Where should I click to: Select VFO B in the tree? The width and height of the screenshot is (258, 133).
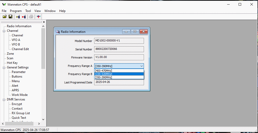point(16,45)
